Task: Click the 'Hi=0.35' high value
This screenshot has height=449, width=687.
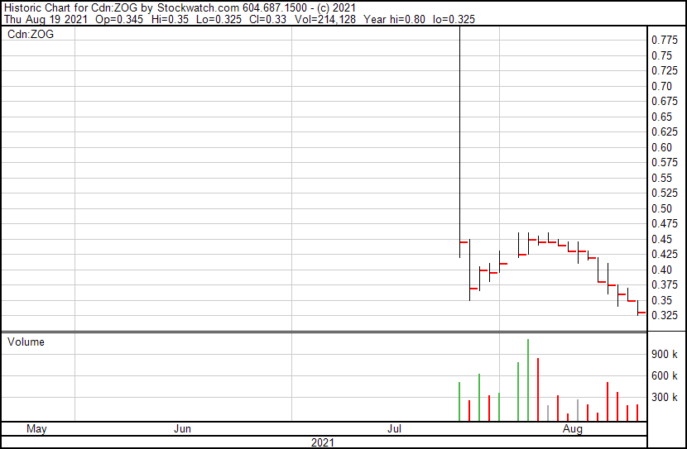Action: (x=170, y=19)
